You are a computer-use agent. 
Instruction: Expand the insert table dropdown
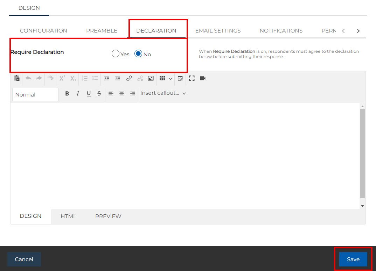170,79
